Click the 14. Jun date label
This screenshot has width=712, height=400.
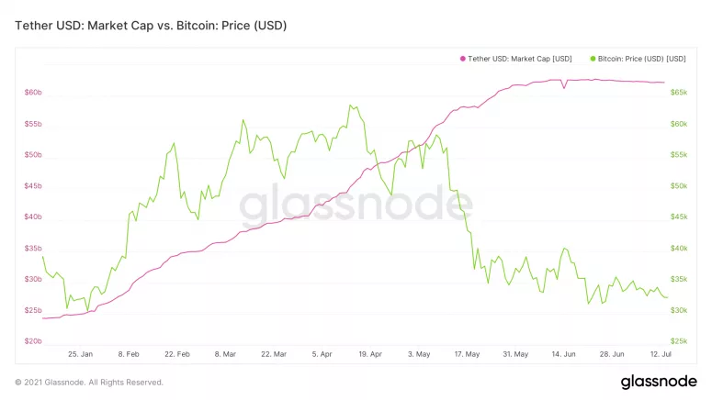[x=563, y=354]
